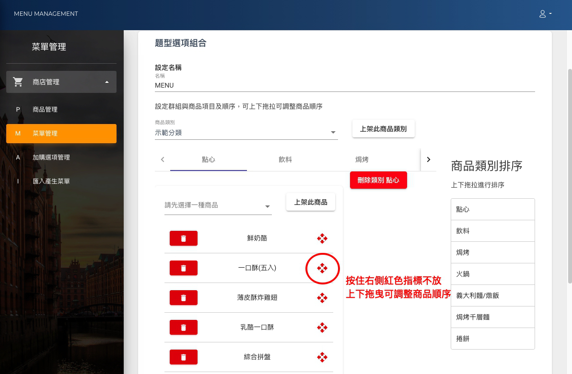Switch to the 焗烤 tab
Image resolution: width=572 pixels, height=374 pixels.
click(362, 159)
